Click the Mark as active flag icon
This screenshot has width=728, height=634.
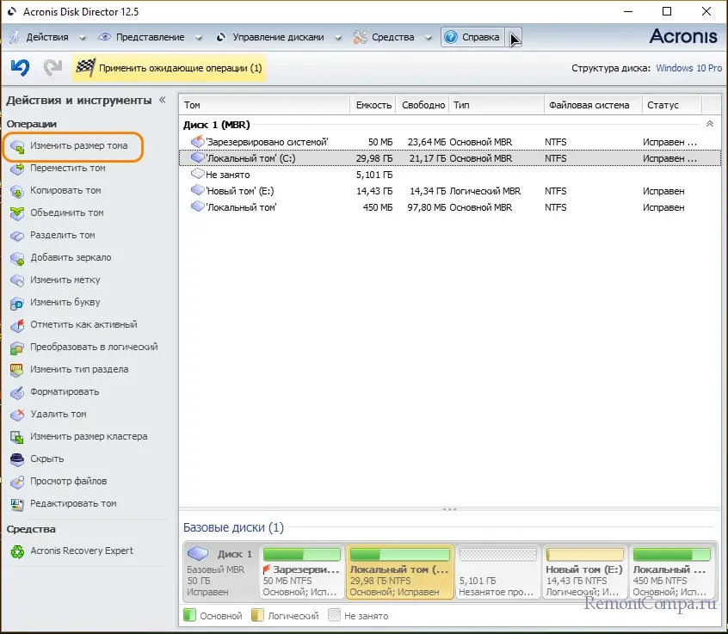point(17,325)
